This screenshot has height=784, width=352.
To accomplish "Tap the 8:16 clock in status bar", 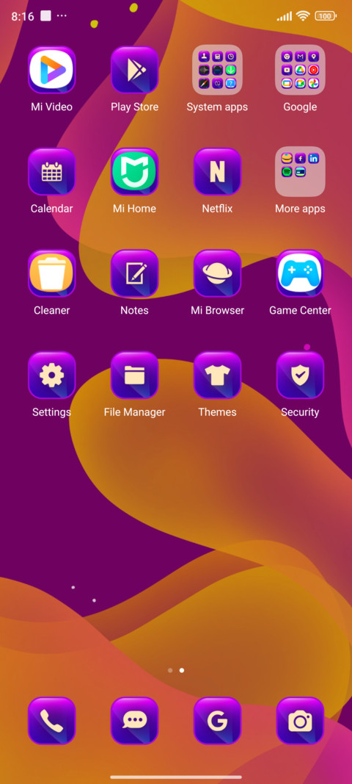I will (x=23, y=16).
